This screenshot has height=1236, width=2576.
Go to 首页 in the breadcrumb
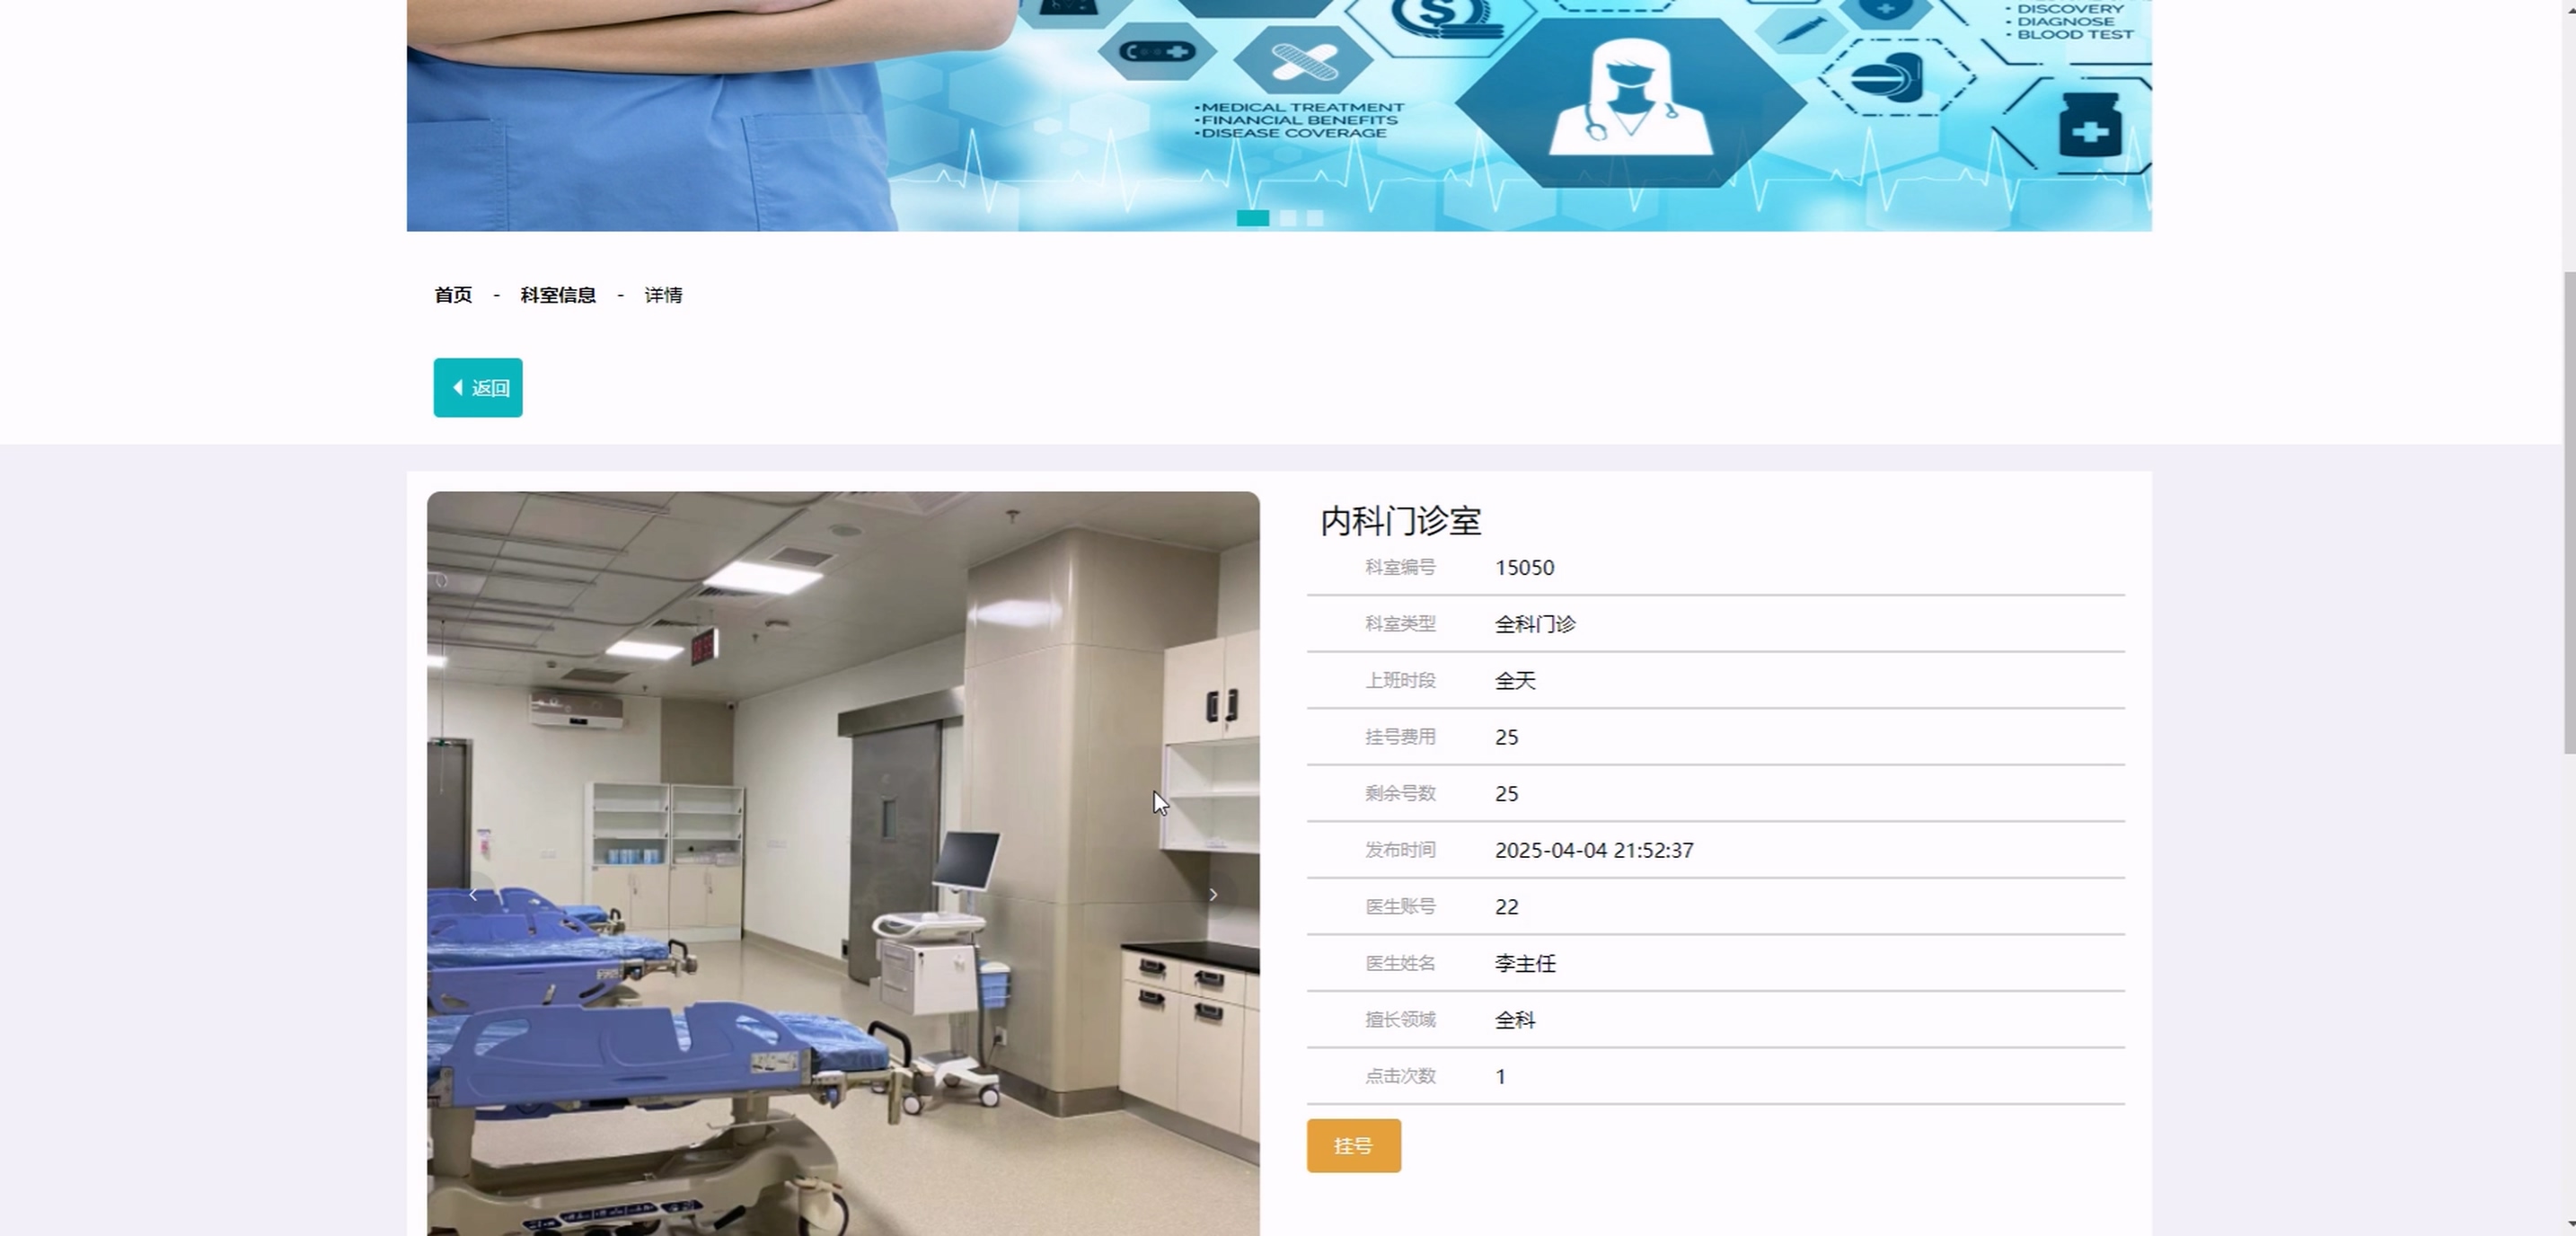point(453,295)
